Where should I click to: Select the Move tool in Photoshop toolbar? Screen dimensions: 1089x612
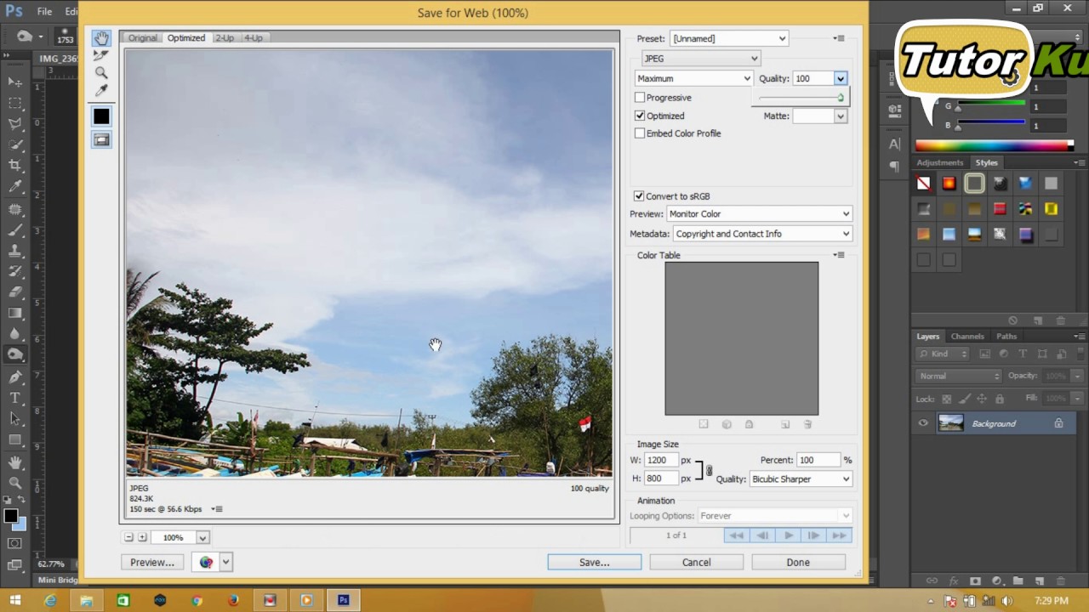(15, 82)
